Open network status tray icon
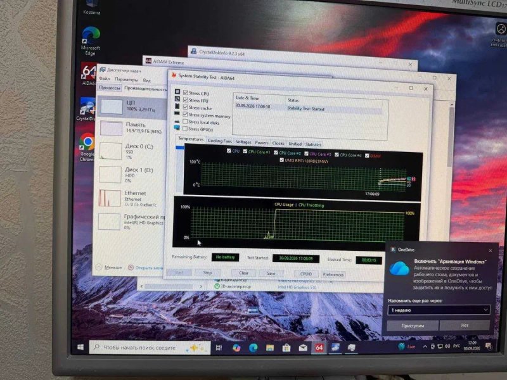 click(x=440, y=346)
